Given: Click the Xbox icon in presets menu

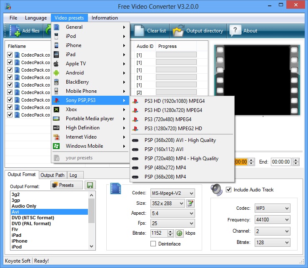Looking at the screenshot, I should coord(57,109).
